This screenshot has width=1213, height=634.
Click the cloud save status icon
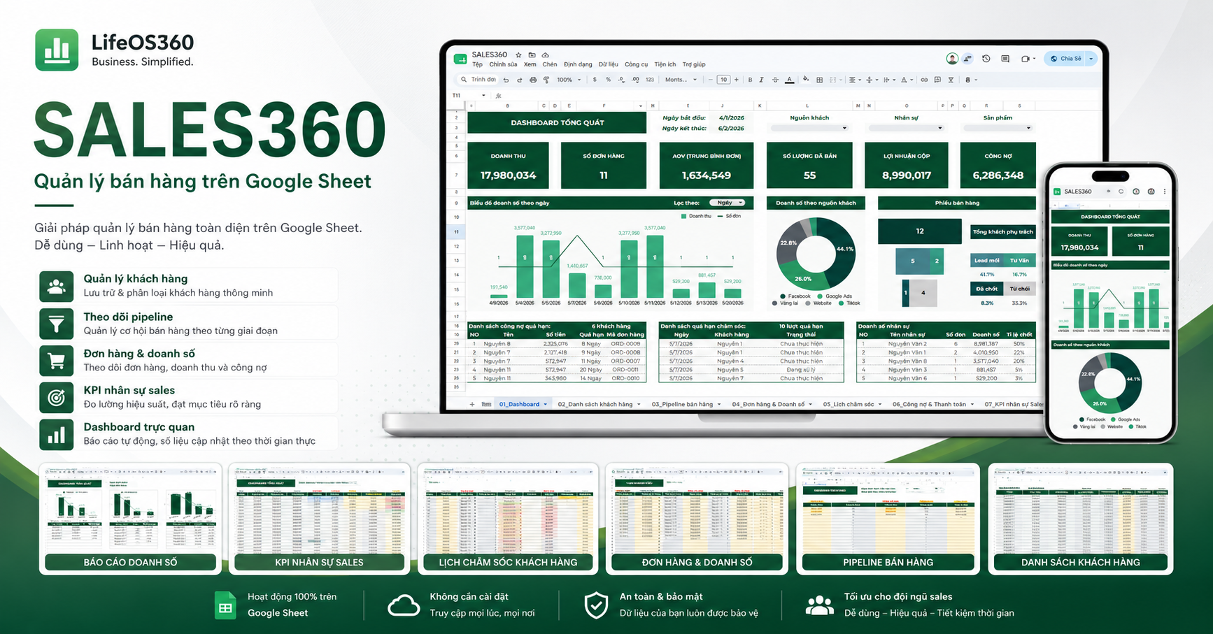(545, 55)
